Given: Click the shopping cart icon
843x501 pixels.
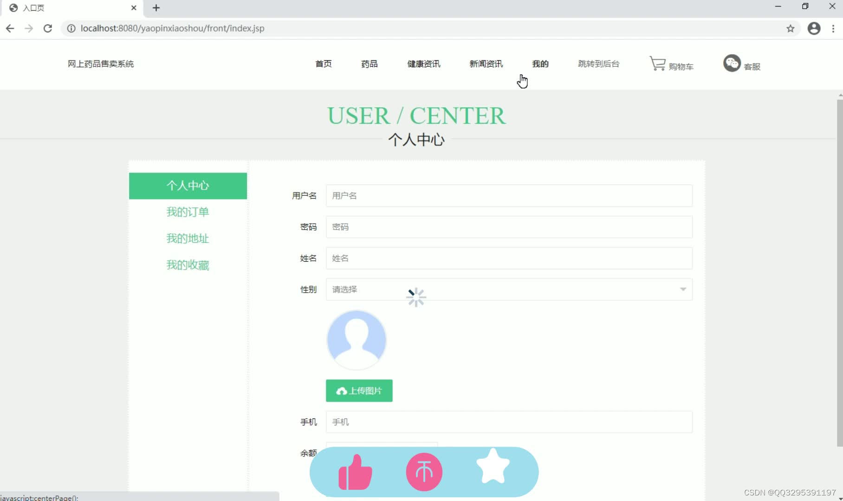Looking at the screenshot, I should [657, 64].
